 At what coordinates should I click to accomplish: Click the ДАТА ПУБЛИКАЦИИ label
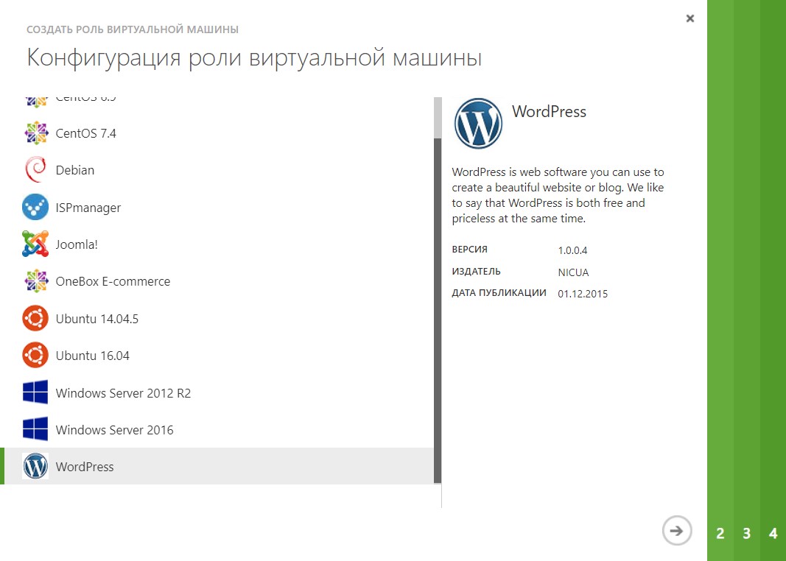pos(499,293)
